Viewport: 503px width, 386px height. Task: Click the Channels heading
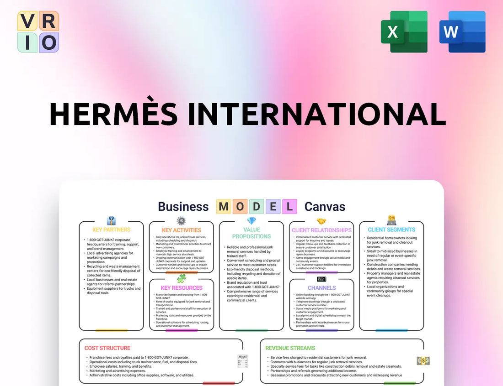[322, 288]
